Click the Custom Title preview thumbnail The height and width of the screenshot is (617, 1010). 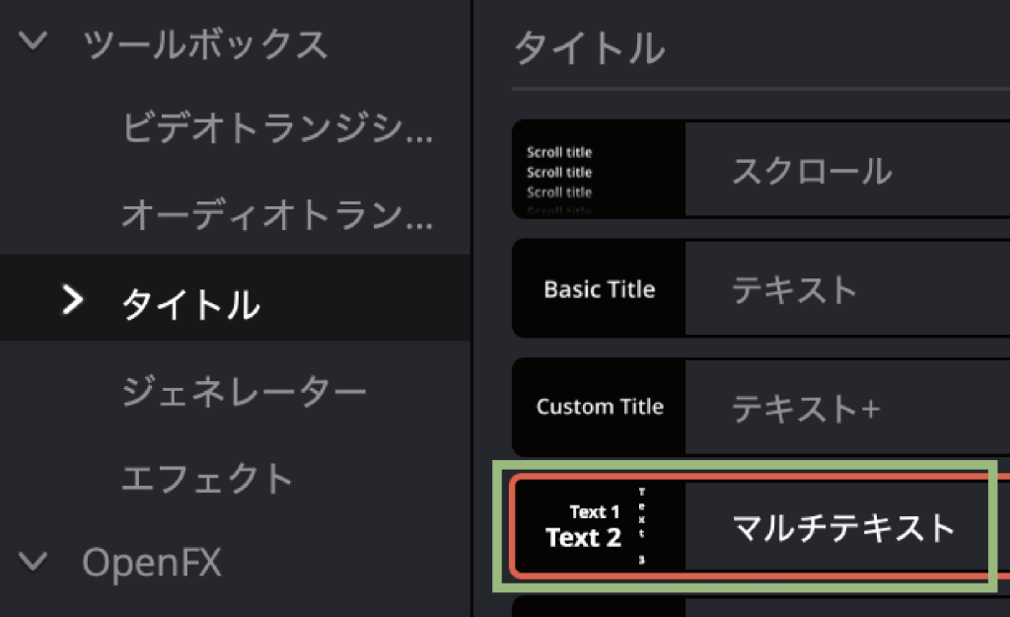click(x=599, y=407)
